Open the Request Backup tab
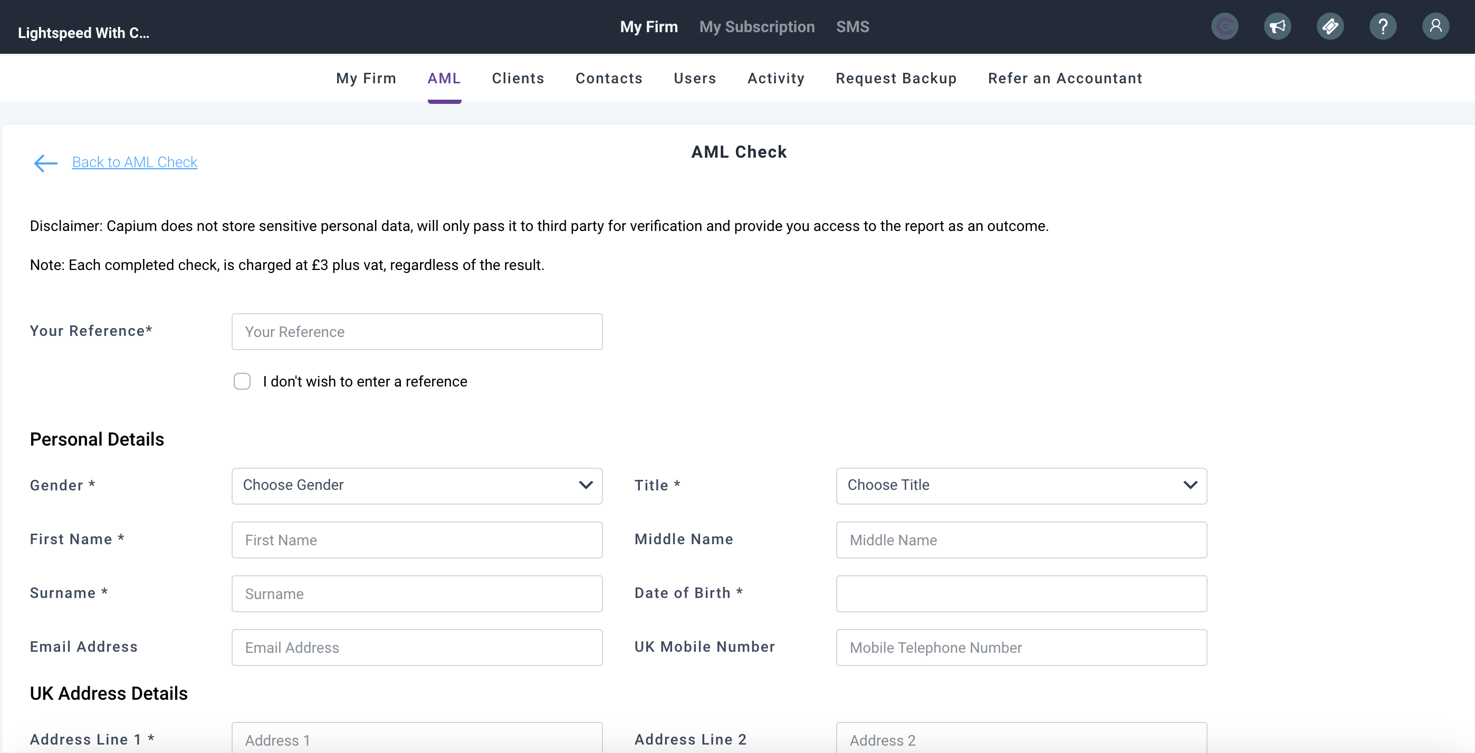The height and width of the screenshot is (753, 1475). [896, 79]
